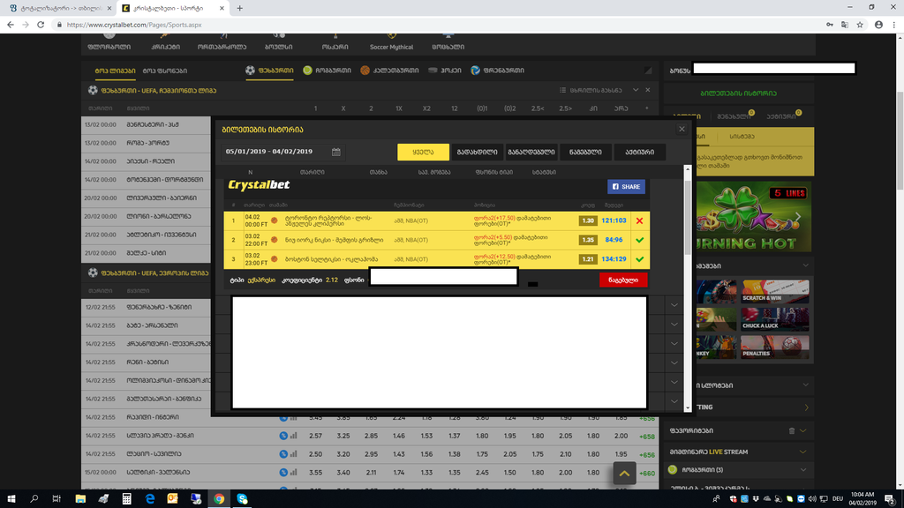Bookmark the page with the star icon
904x508 pixels.
tap(860, 25)
